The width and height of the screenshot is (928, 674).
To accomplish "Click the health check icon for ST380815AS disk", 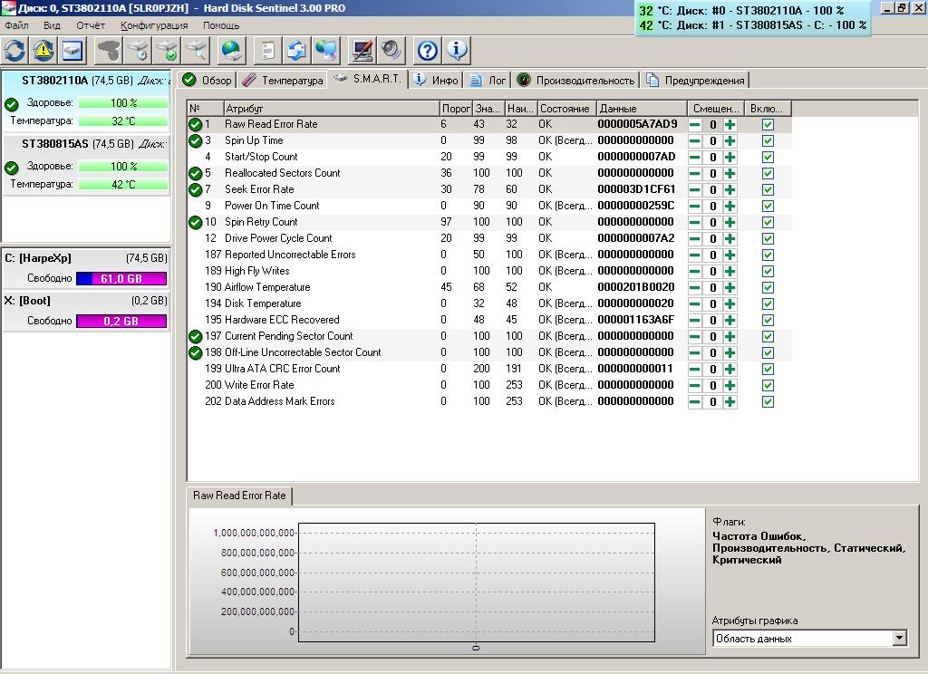I will (11, 168).
